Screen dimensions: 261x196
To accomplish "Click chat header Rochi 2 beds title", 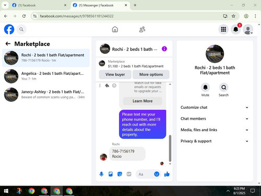I will [x=135, y=49].
